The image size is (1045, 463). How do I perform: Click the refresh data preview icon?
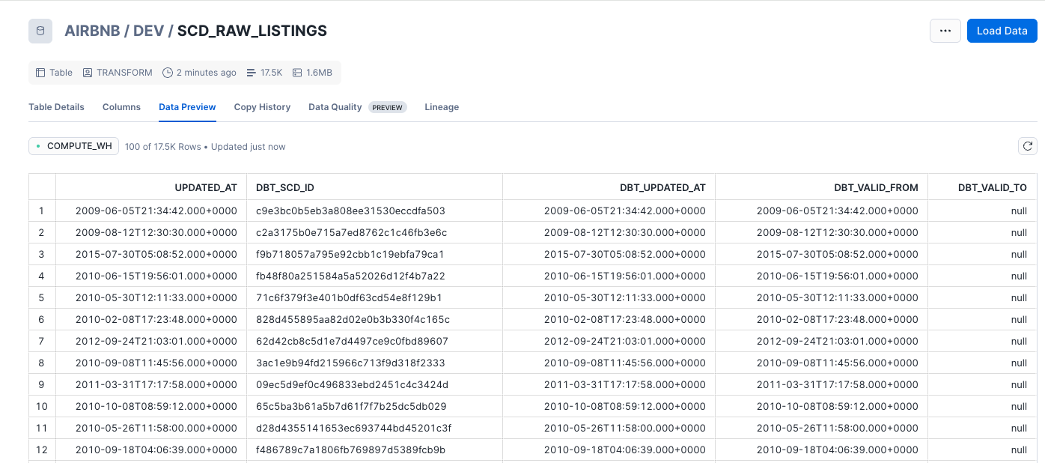1027,146
